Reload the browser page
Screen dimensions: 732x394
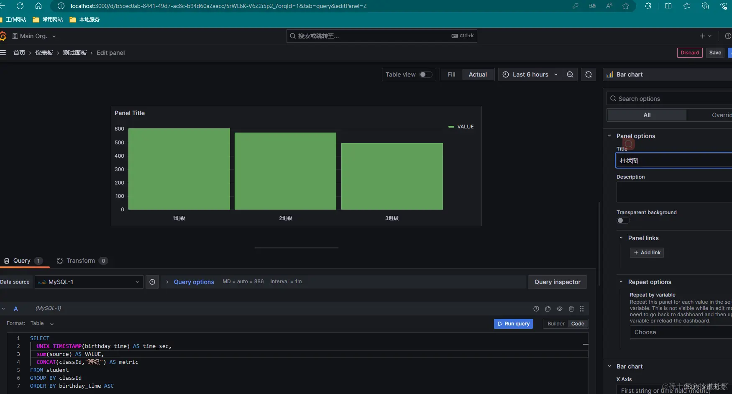20,6
